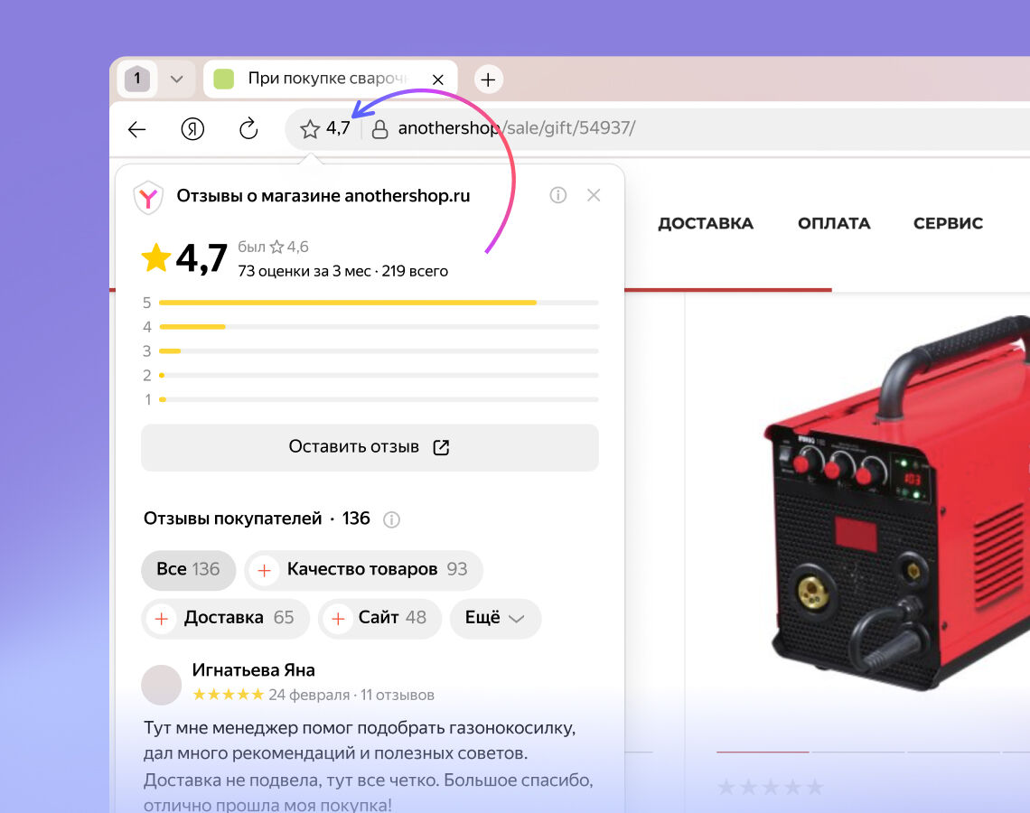The image size is (1030, 813).
Task: Close the store reviews popup
Action: 594,195
